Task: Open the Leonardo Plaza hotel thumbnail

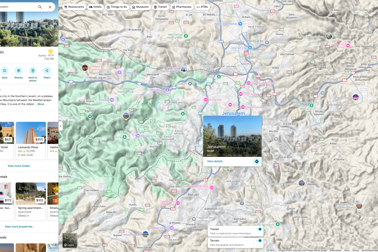Action: click(x=31, y=133)
